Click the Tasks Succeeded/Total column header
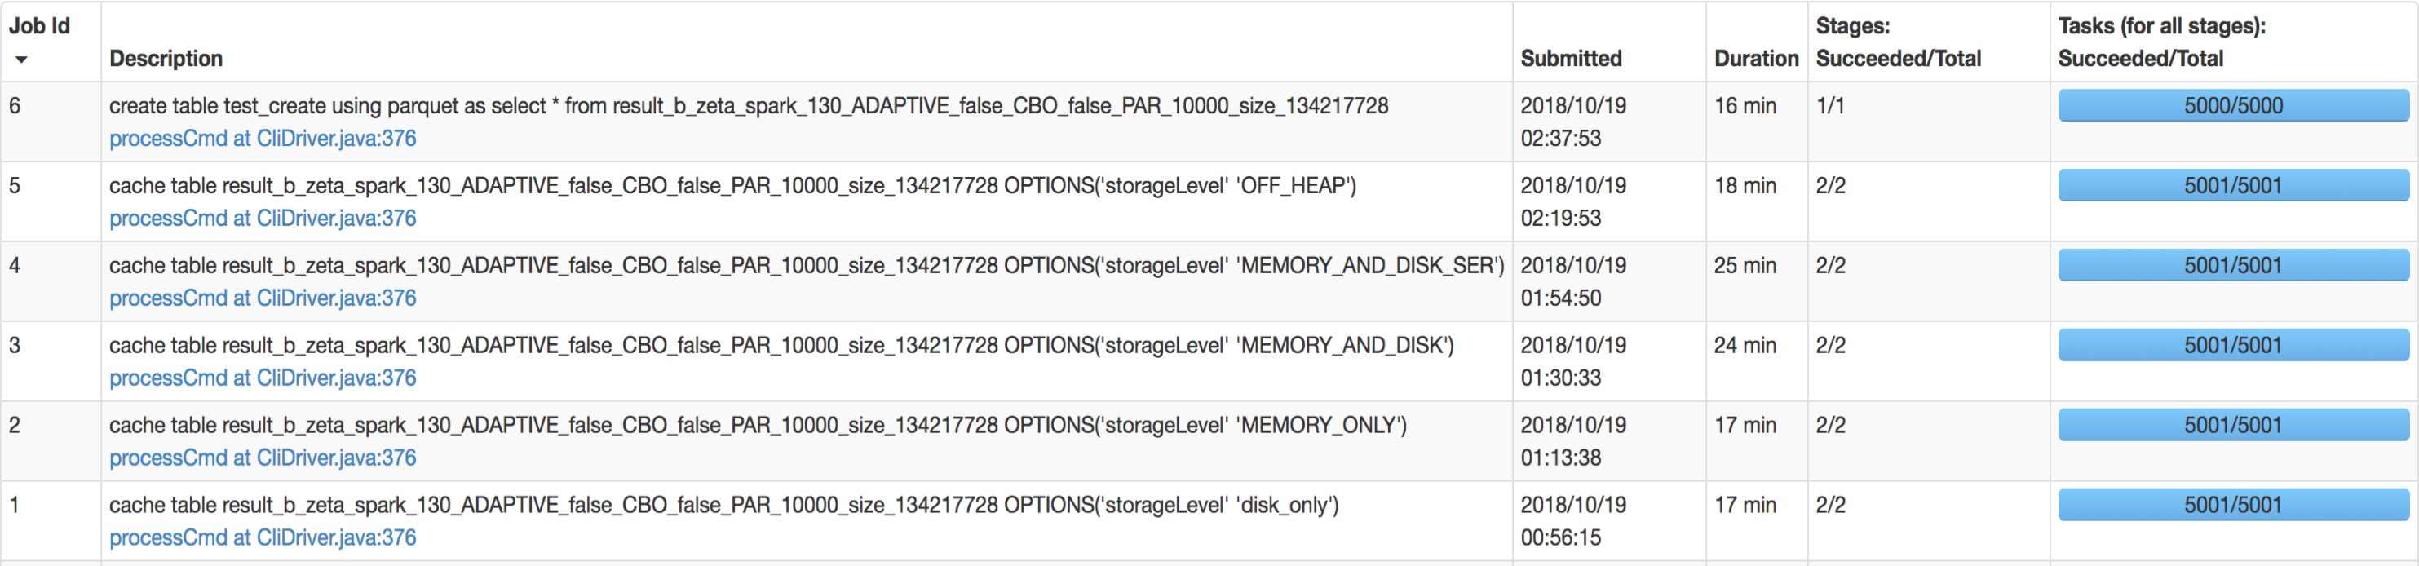2419x566 pixels. coord(2162,42)
